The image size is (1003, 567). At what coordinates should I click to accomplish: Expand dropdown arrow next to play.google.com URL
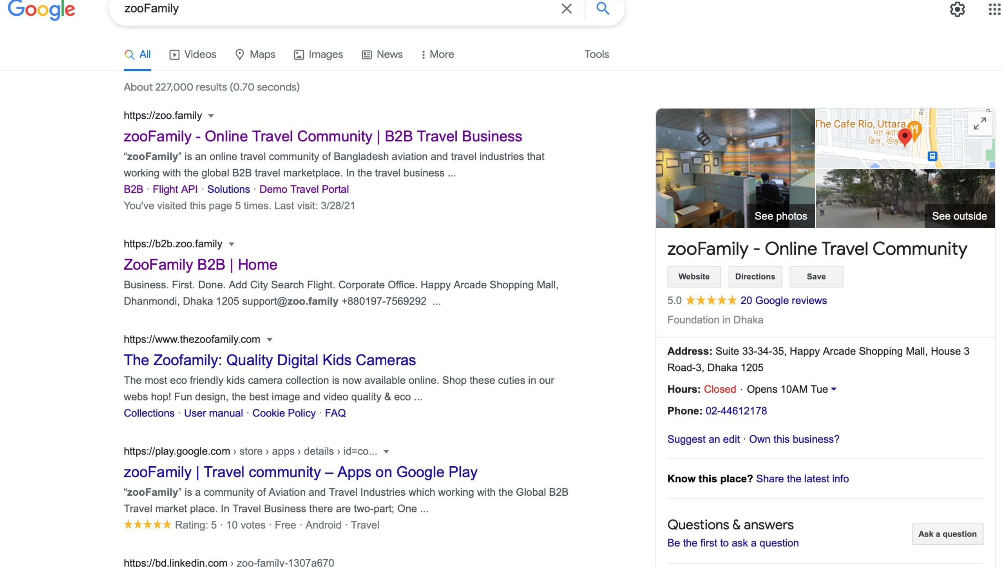click(386, 452)
